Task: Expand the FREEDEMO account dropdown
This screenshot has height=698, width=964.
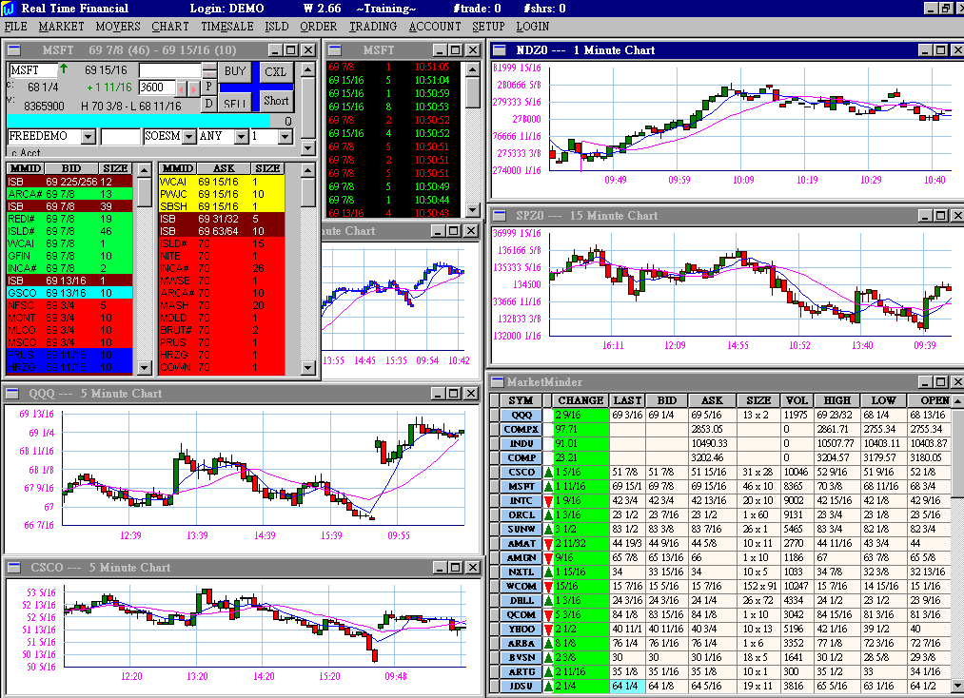Action: point(89,136)
